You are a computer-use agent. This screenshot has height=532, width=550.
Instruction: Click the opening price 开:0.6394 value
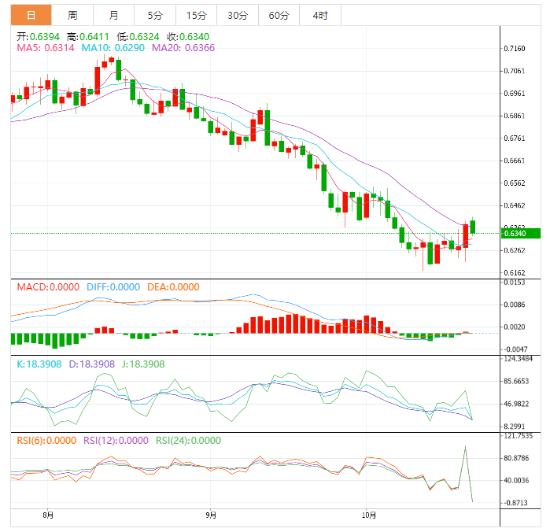point(39,36)
